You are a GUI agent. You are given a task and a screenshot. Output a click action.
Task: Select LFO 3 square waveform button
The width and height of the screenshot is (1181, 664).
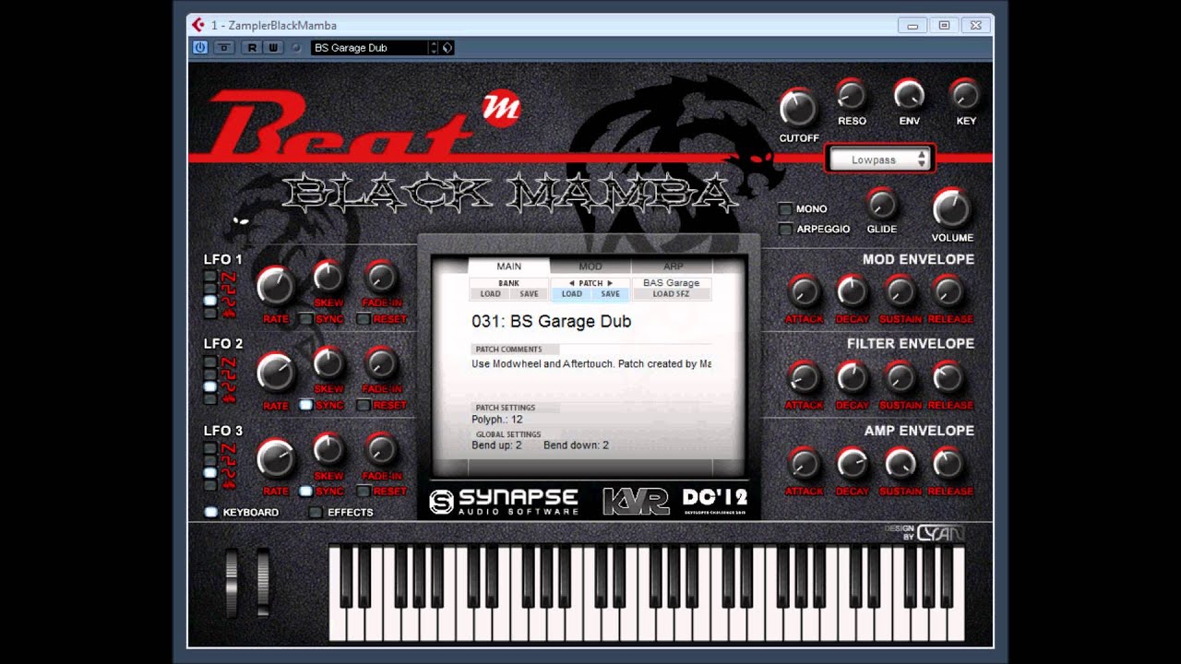[x=210, y=460]
